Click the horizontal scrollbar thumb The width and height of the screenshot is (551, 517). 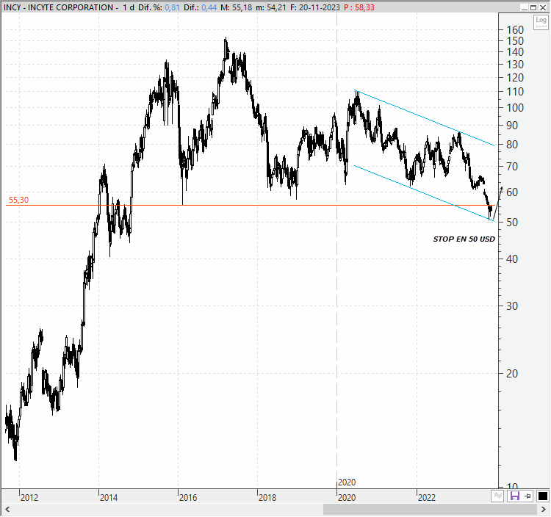(x=430, y=509)
